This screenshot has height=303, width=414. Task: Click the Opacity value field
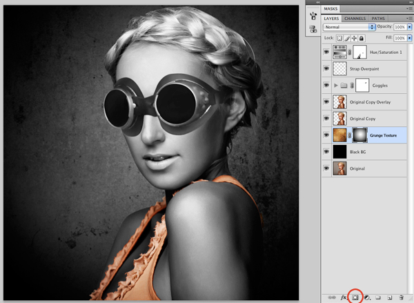(x=400, y=27)
